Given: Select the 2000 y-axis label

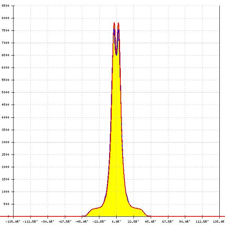Looking at the screenshot, I should coord(6,167).
